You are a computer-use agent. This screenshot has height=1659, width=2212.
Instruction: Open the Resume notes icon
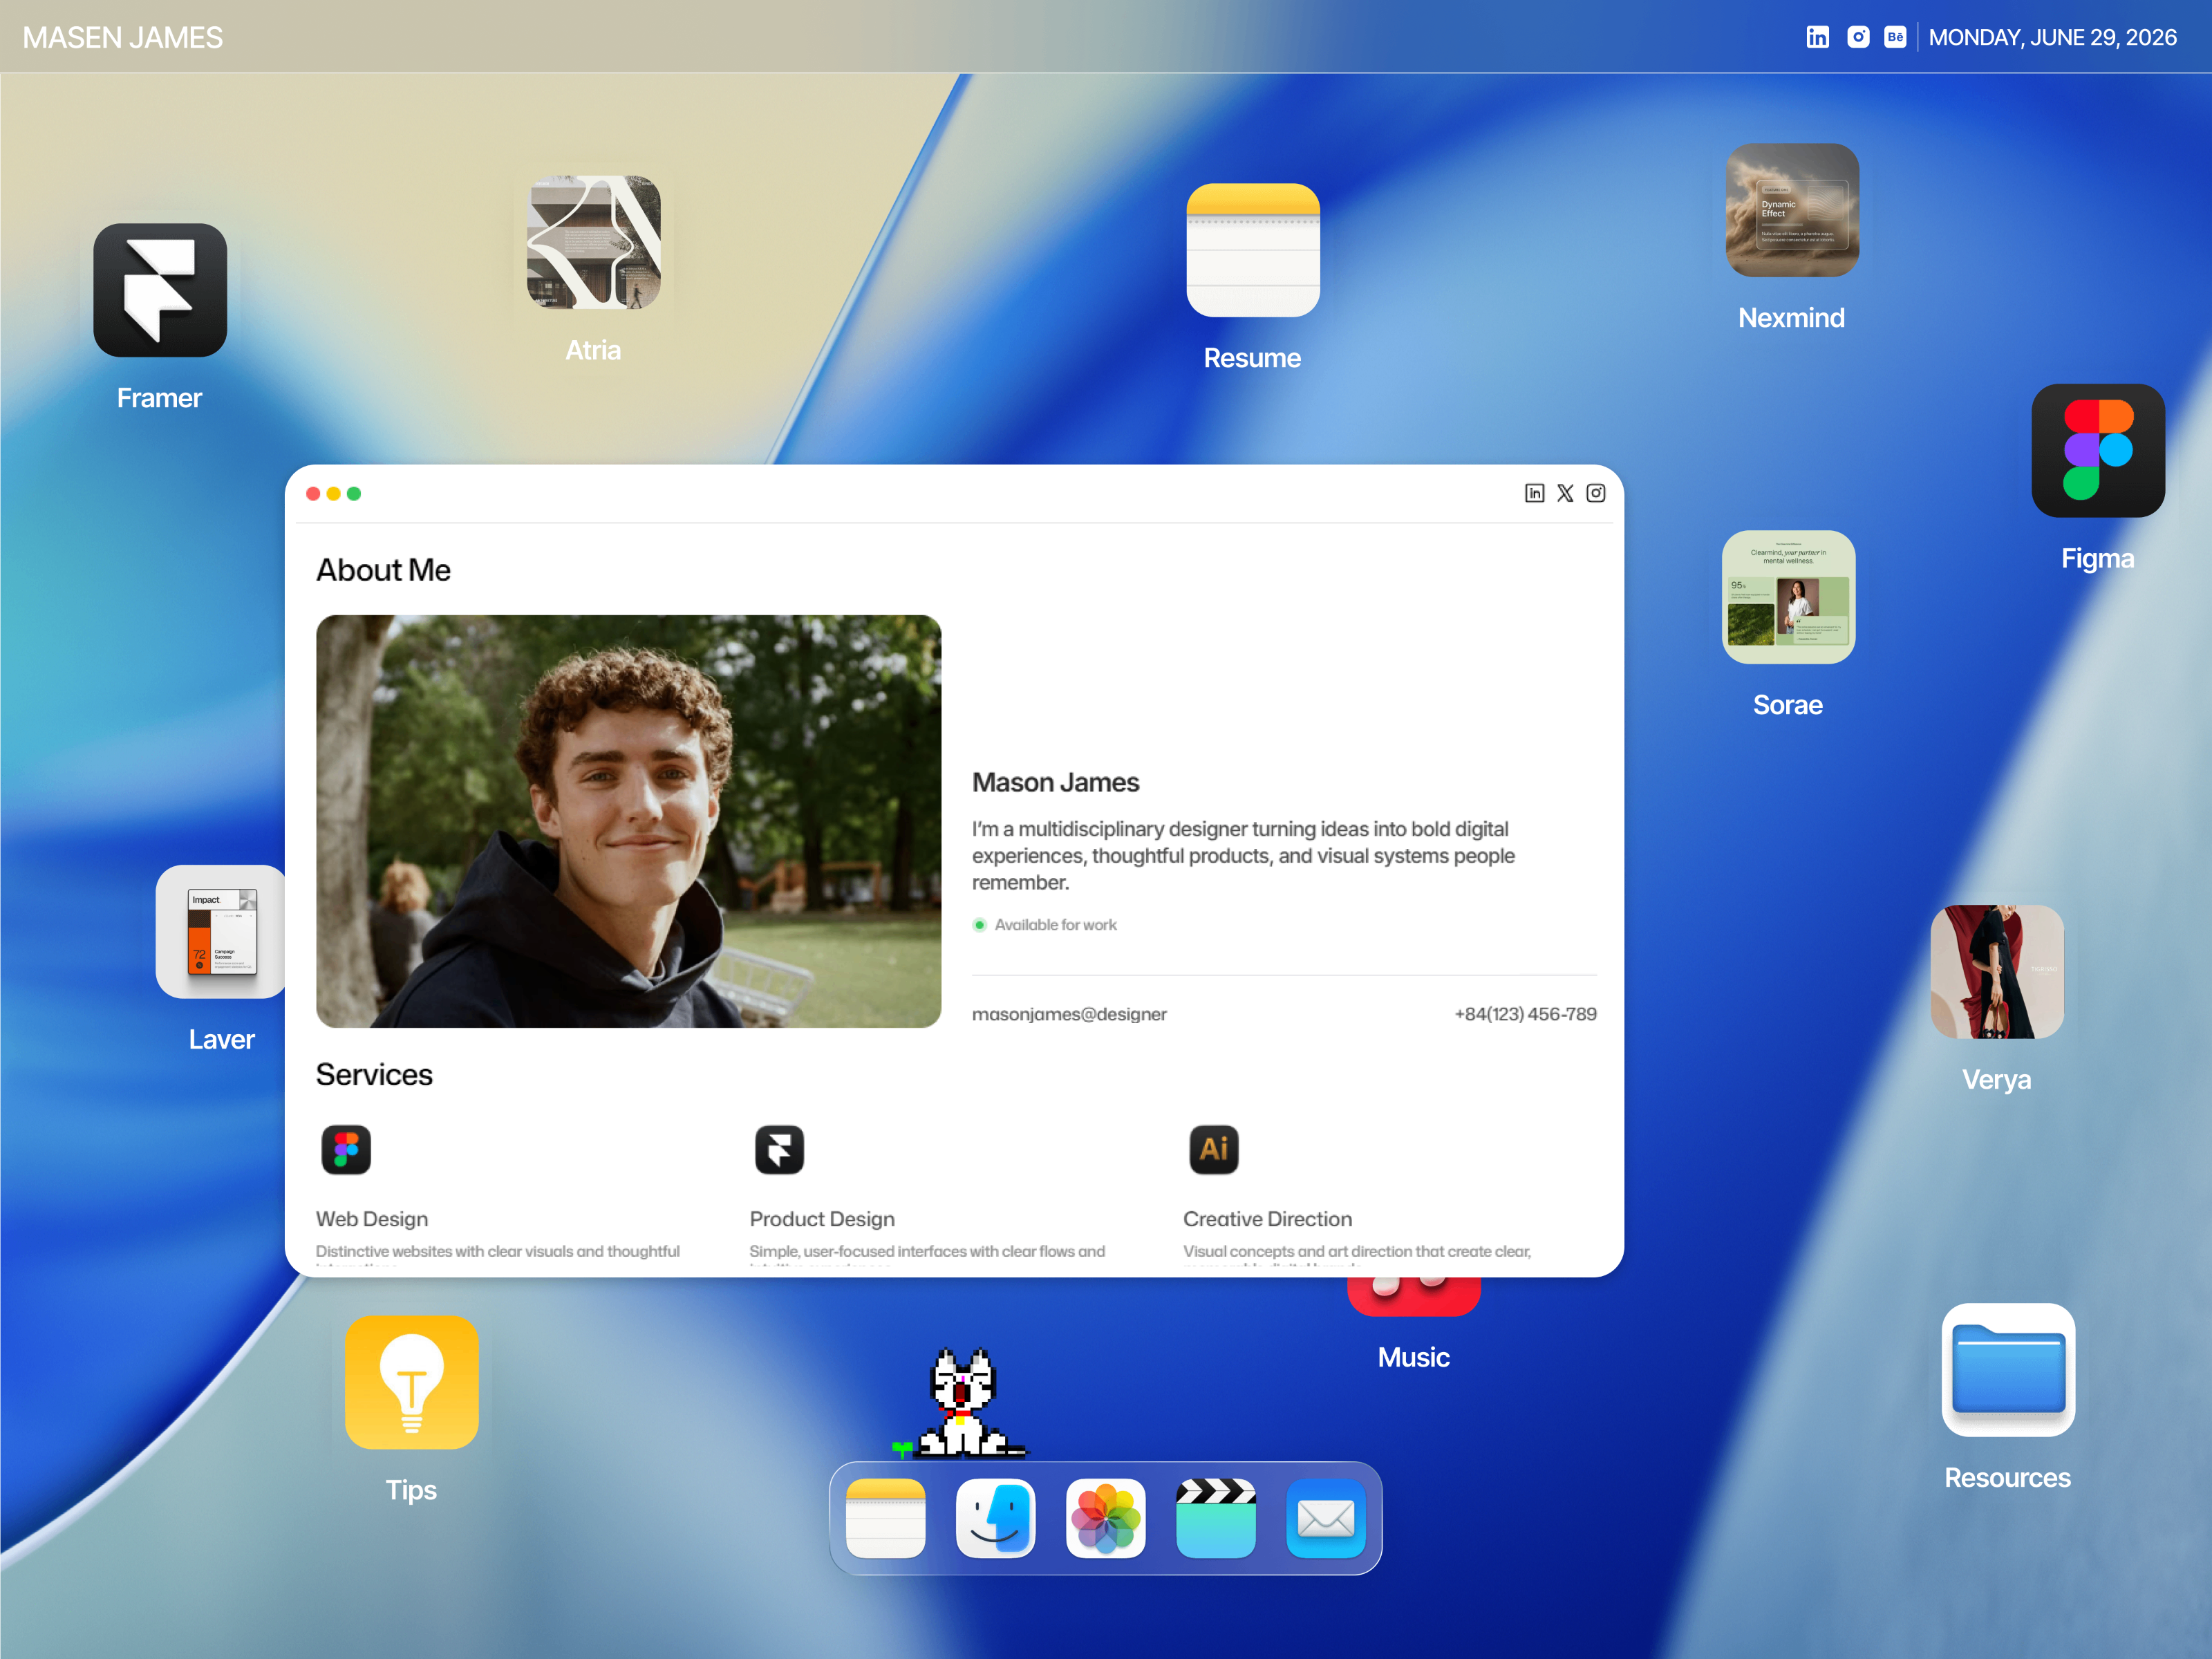(x=1253, y=250)
